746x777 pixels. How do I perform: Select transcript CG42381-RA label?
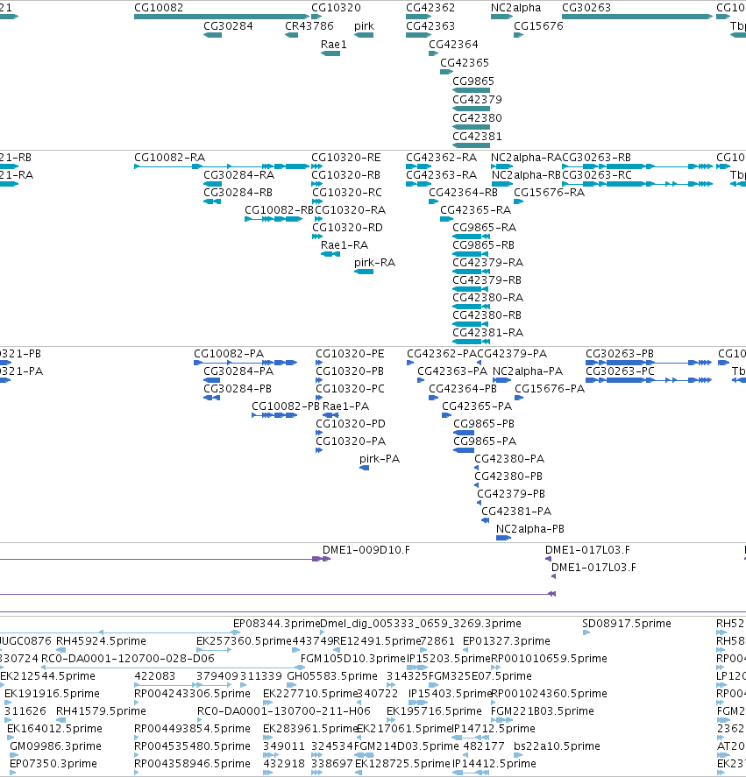pyautogui.click(x=487, y=332)
